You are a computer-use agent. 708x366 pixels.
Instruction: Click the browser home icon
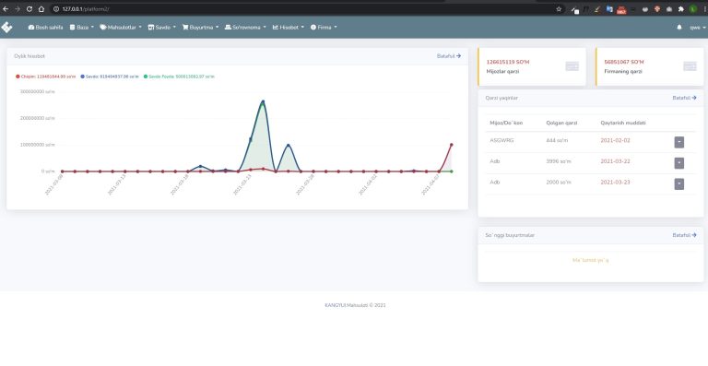click(41, 9)
